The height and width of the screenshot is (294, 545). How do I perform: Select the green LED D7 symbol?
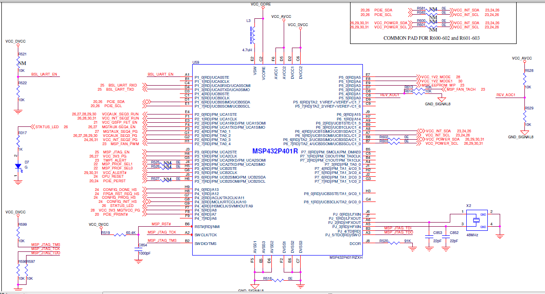[18, 166]
